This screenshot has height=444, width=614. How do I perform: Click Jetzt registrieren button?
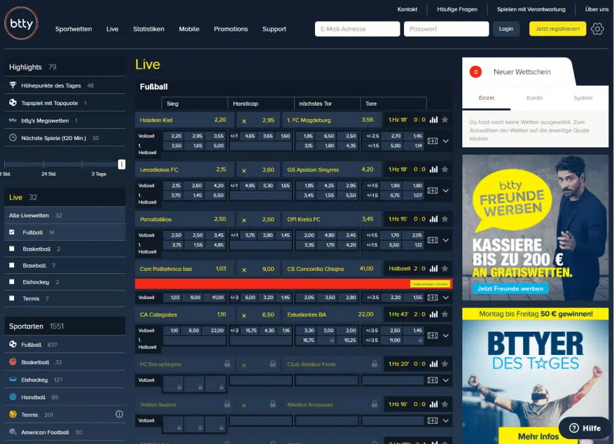point(558,29)
